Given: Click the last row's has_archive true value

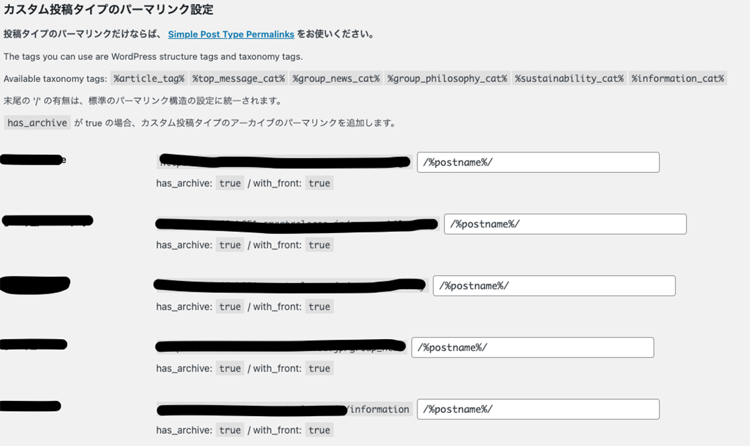Looking at the screenshot, I should pyautogui.click(x=230, y=430).
